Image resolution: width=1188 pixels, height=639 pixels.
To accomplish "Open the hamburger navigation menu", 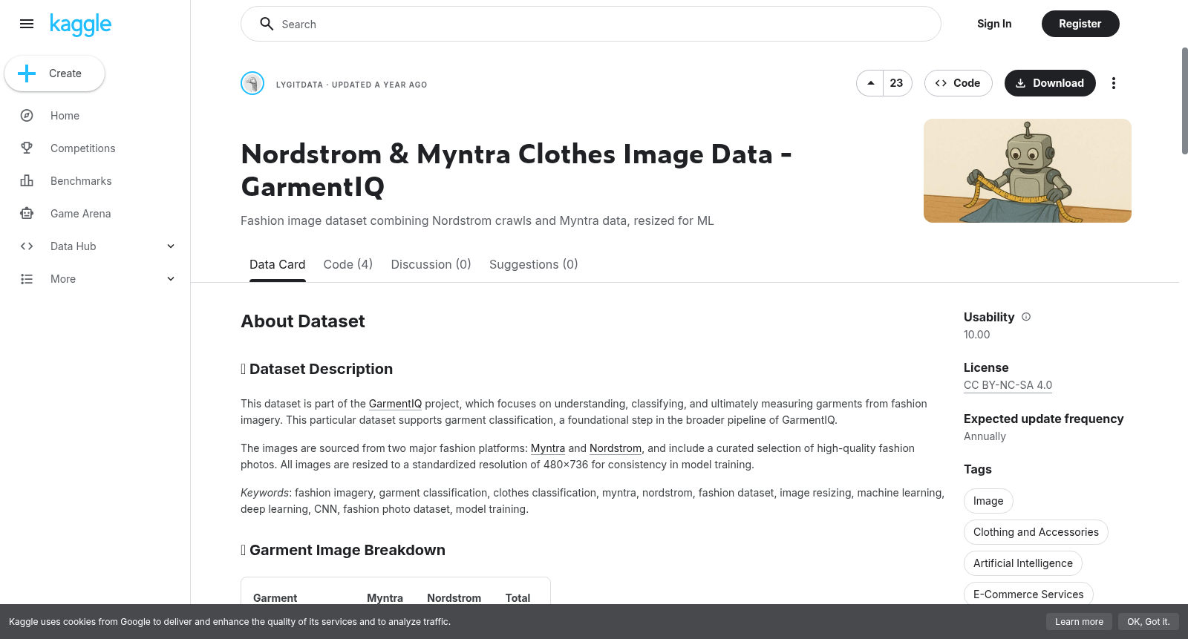I will [27, 24].
